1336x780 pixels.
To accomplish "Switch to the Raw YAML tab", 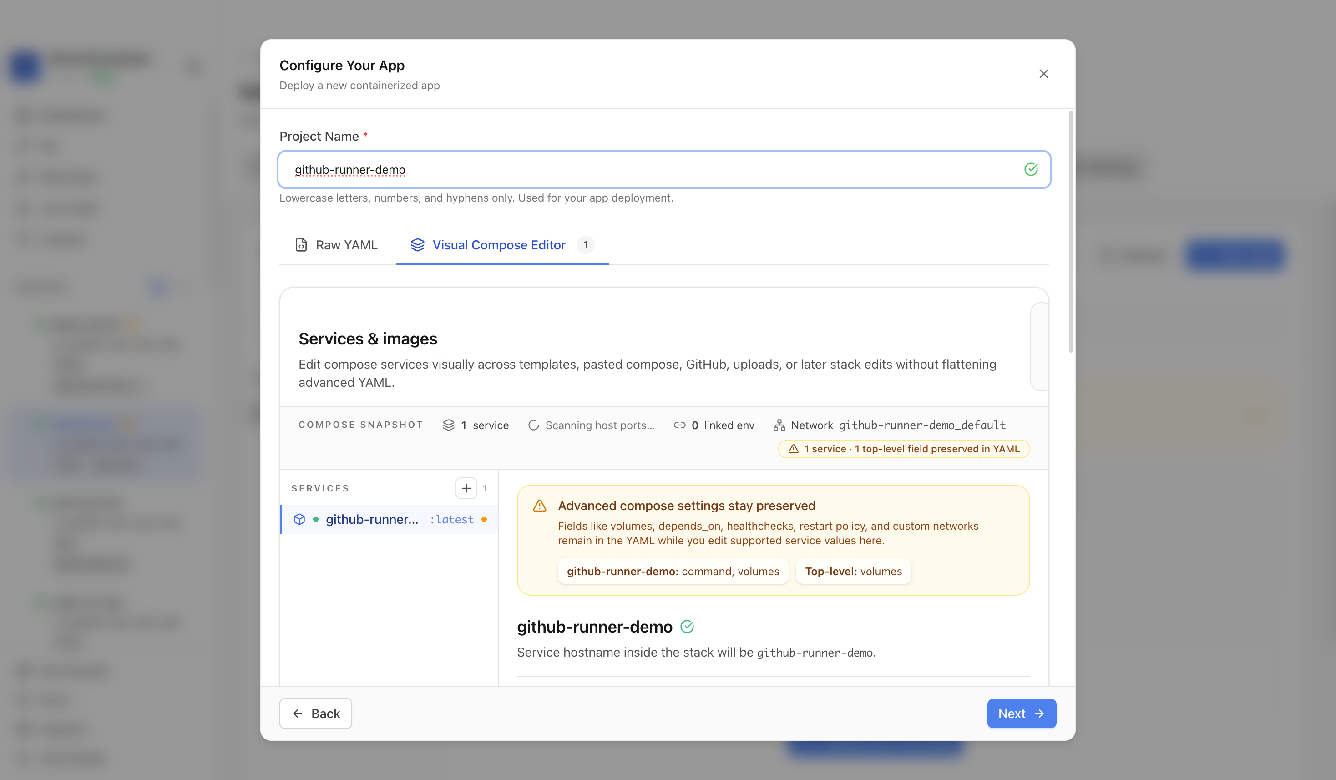I will tap(336, 245).
